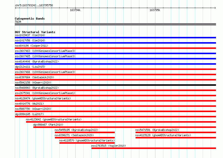The width and height of the screenshot is (223, 158).
Task: Click dgv999n145 (Lu2017) variant label
Action: click(x=29, y=114)
